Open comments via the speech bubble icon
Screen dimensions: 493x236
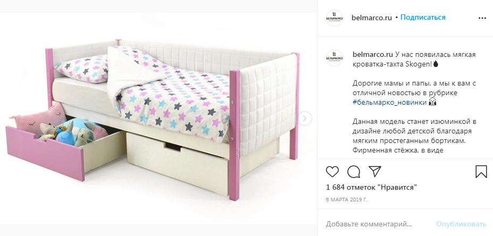coord(354,172)
